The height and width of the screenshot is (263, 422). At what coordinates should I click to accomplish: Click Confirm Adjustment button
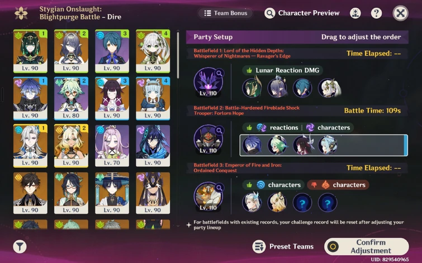point(367,246)
